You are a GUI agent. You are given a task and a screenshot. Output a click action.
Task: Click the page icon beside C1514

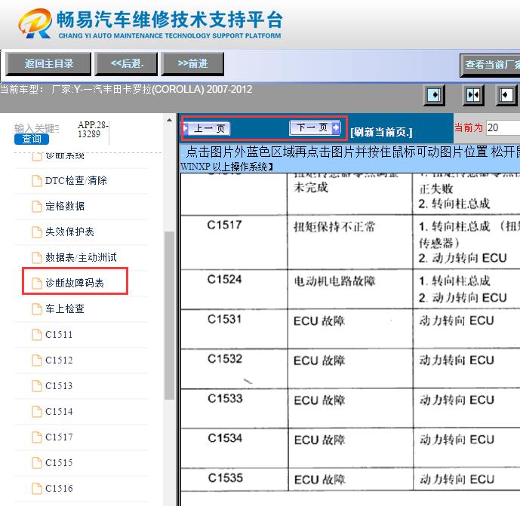pos(36,412)
